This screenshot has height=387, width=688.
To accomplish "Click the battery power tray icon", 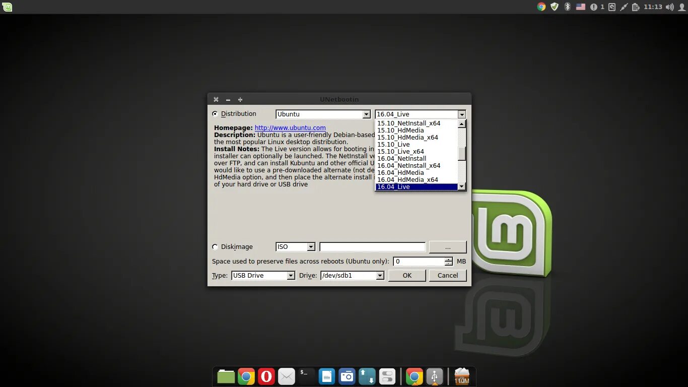I will (x=636, y=7).
